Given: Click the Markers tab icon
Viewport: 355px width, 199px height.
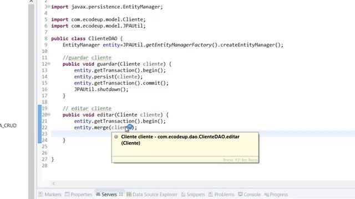Looking at the screenshot, I should (x=40, y=194).
